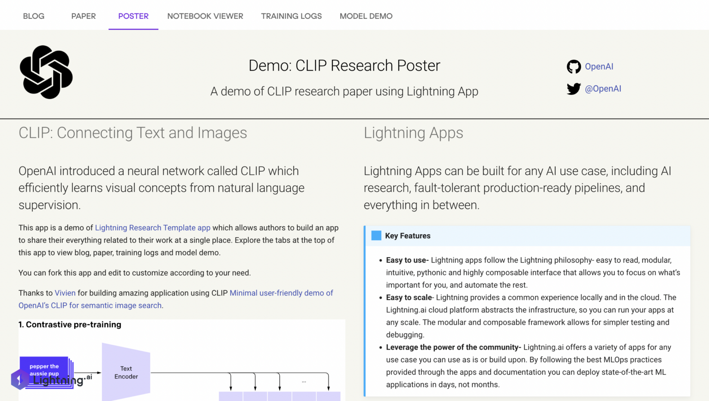View the TRAINING LOGS tab
The image size is (709, 401).
tap(291, 16)
